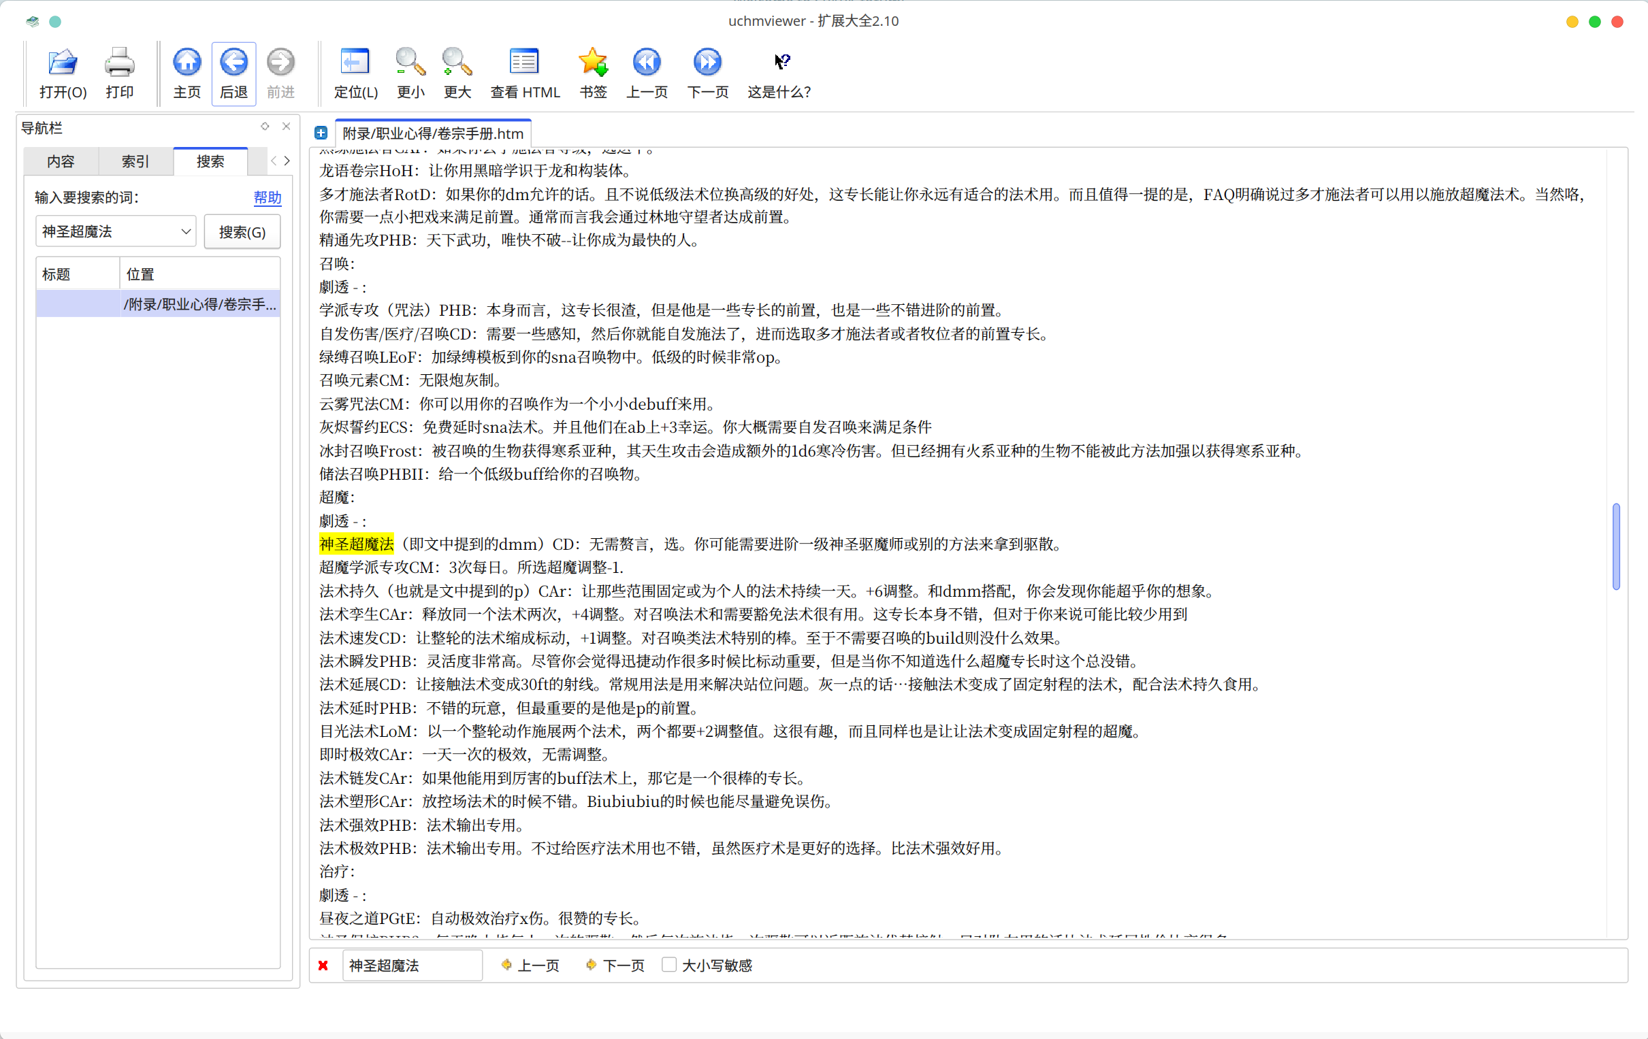The width and height of the screenshot is (1648, 1039).
Task: Open the Help (帮助) link
Action: coord(267,198)
